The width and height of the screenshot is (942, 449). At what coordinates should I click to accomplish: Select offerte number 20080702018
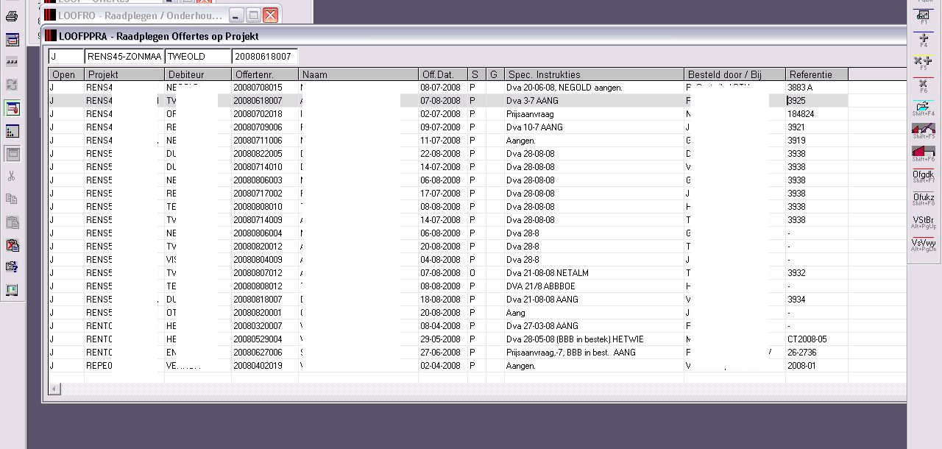[258, 114]
